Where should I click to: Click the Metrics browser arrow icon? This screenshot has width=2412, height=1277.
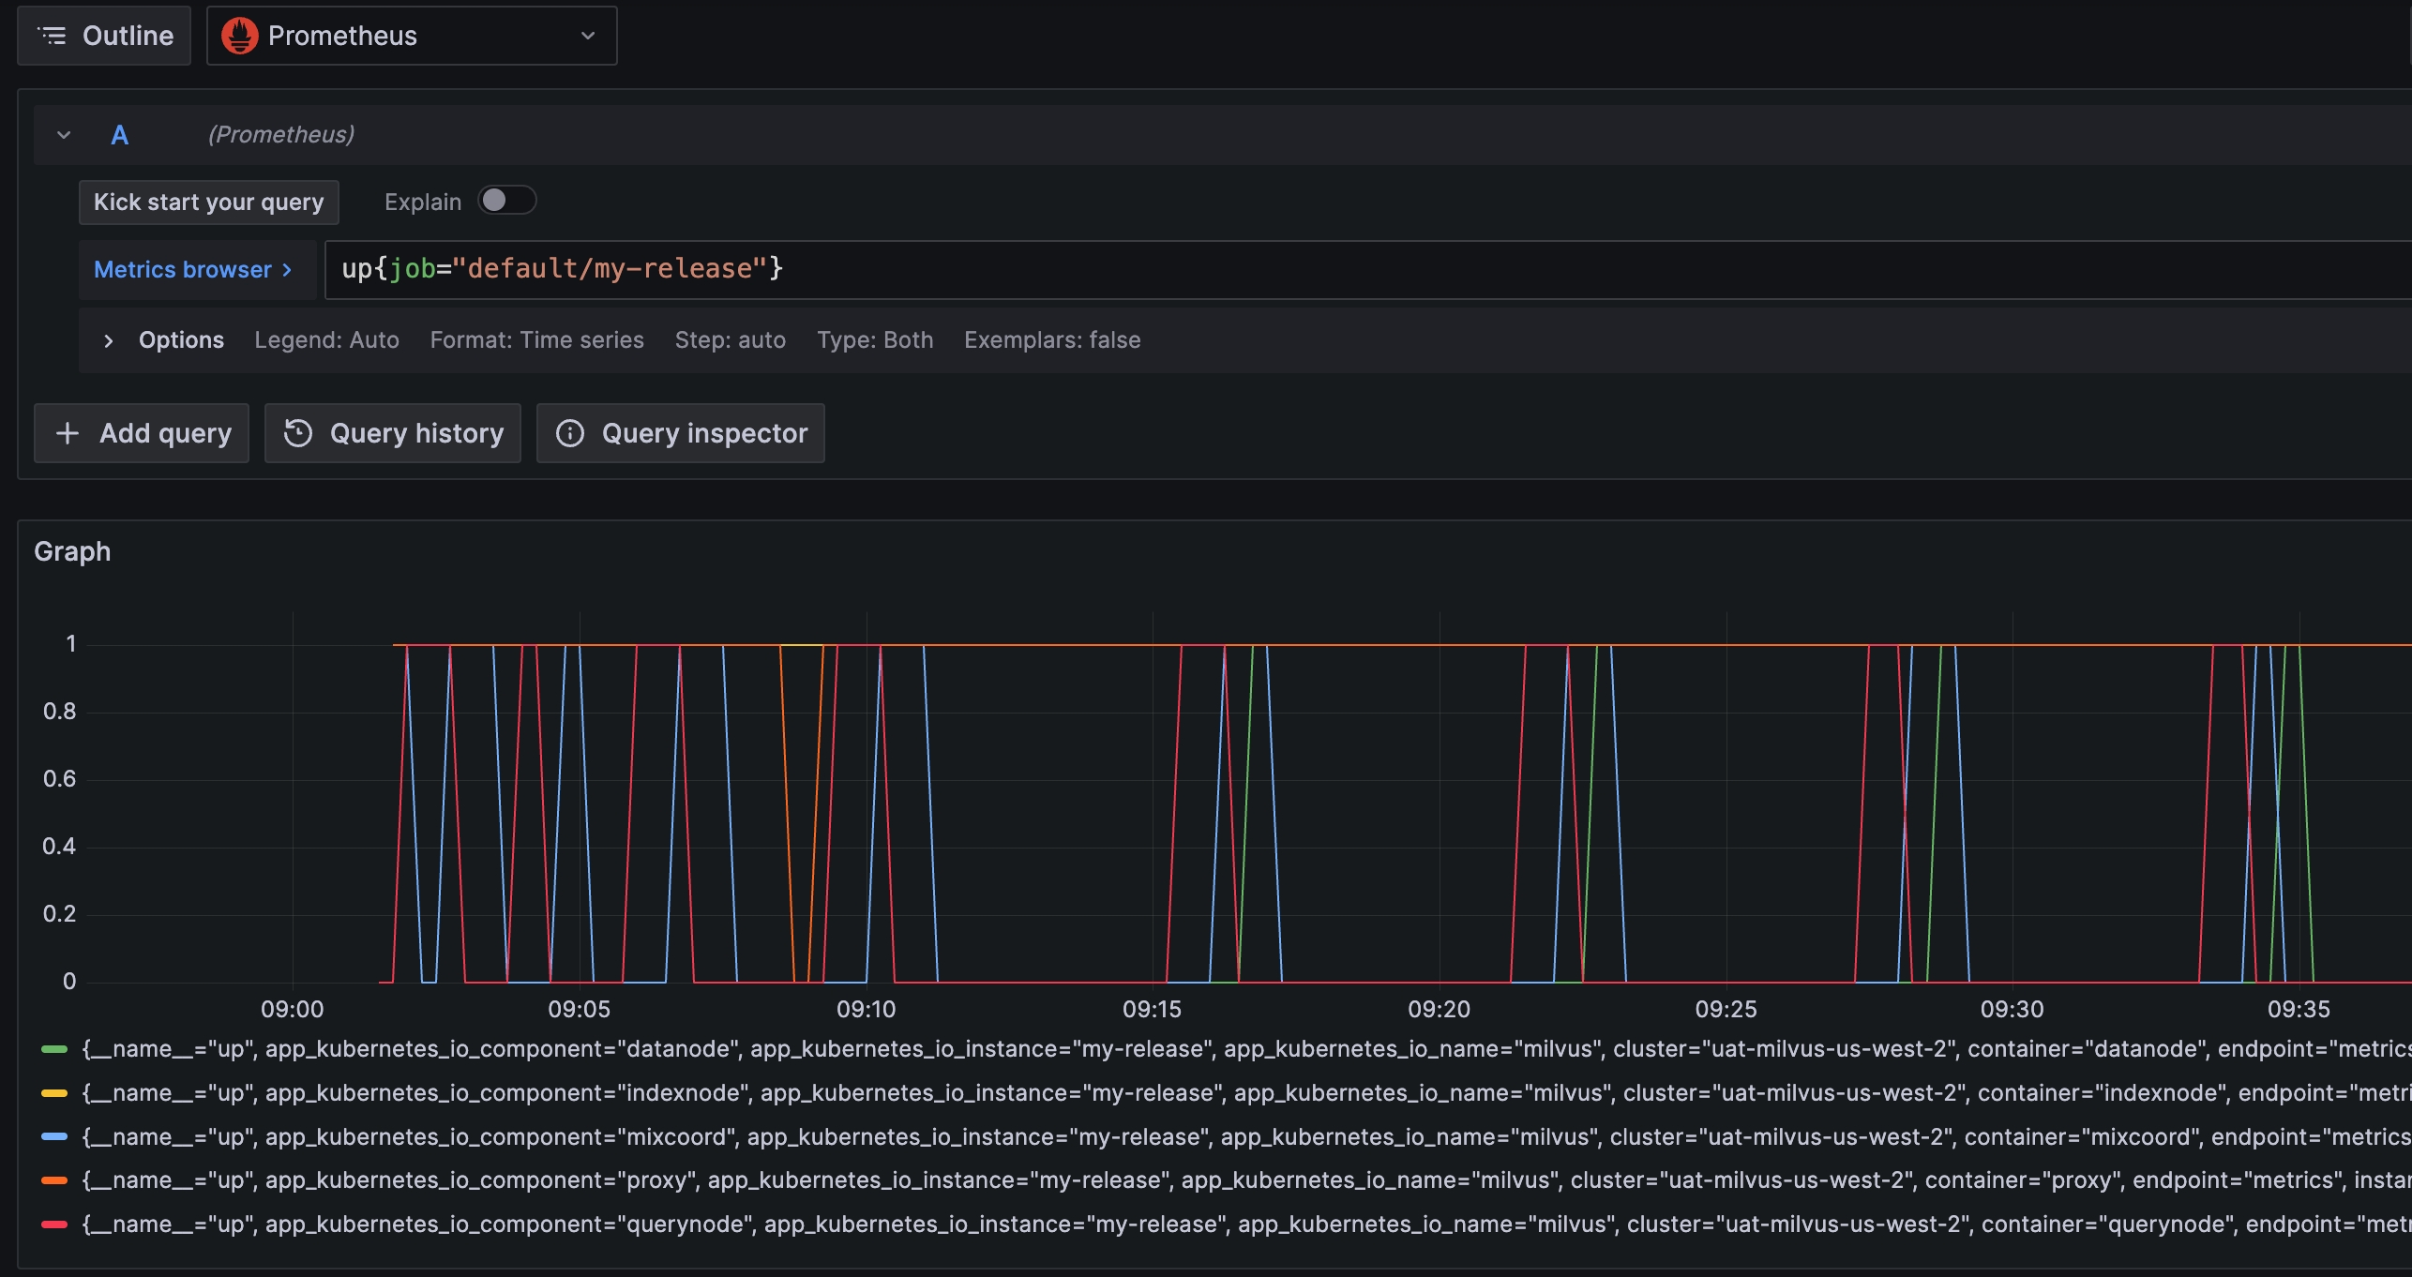pyautogui.click(x=287, y=270)
